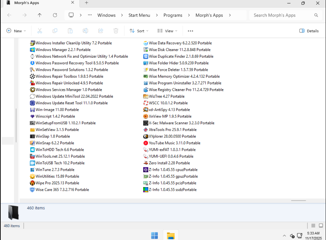Click the XnView MP icon
326x240 pixels.
pyautogui.click(x=146, y=116)
